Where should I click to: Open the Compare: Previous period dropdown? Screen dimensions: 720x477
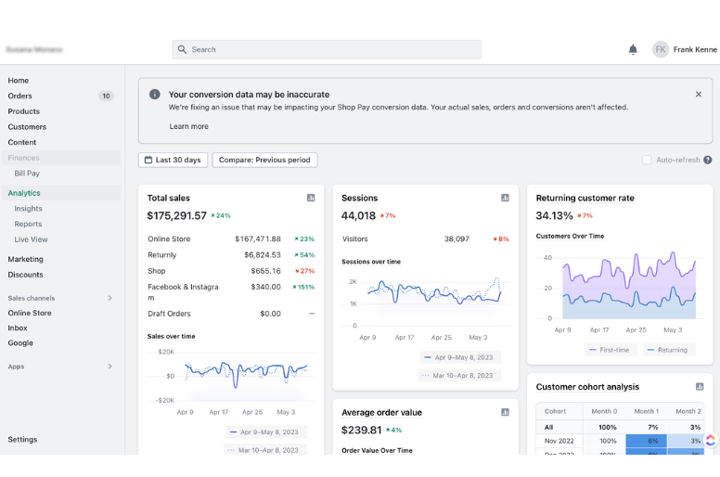(264, 160)
